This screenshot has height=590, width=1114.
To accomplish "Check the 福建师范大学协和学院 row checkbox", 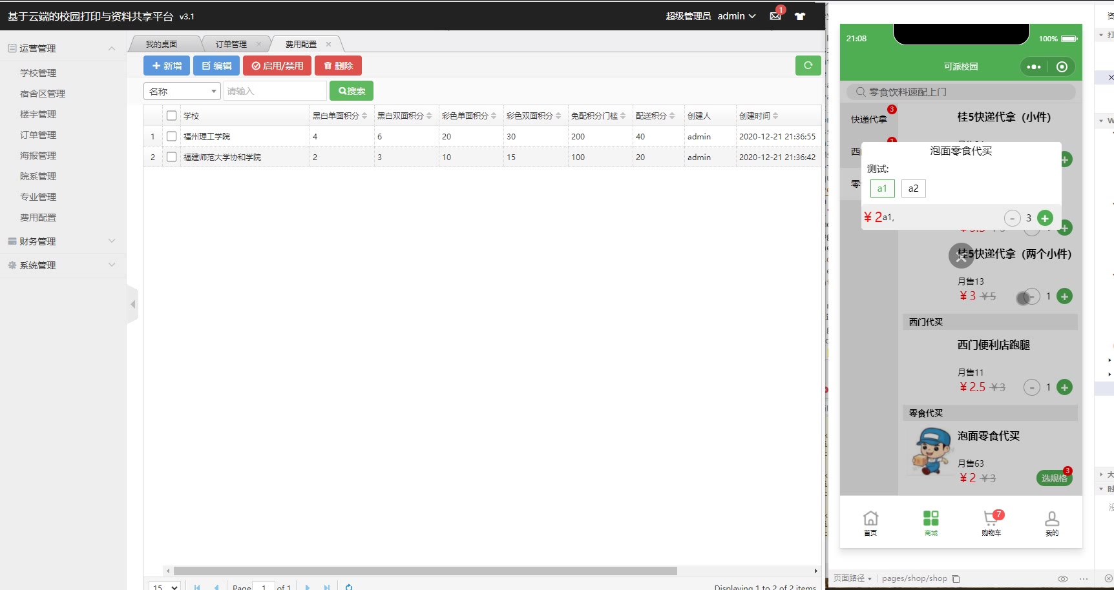I will coord(171,157).
